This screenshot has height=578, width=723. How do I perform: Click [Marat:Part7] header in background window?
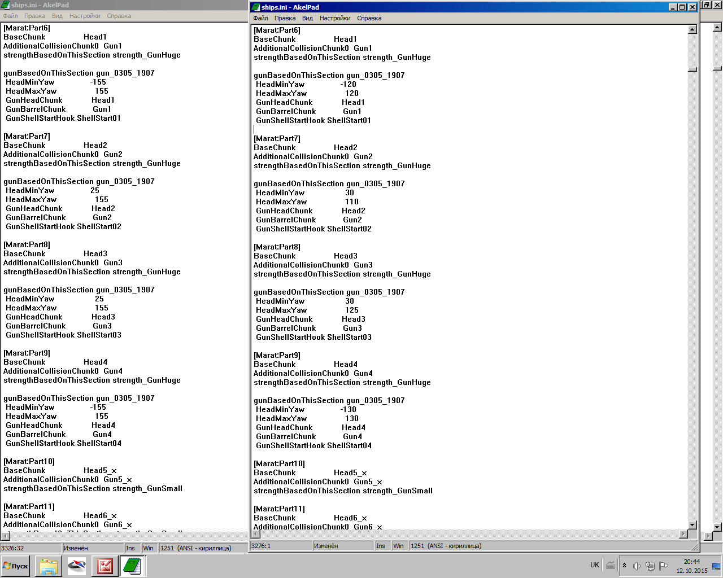pyautogui.click(x=27, y=136)
